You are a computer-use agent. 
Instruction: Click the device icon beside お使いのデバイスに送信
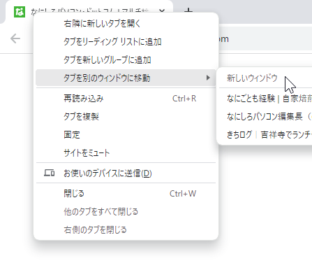click(x=50, y=173)
